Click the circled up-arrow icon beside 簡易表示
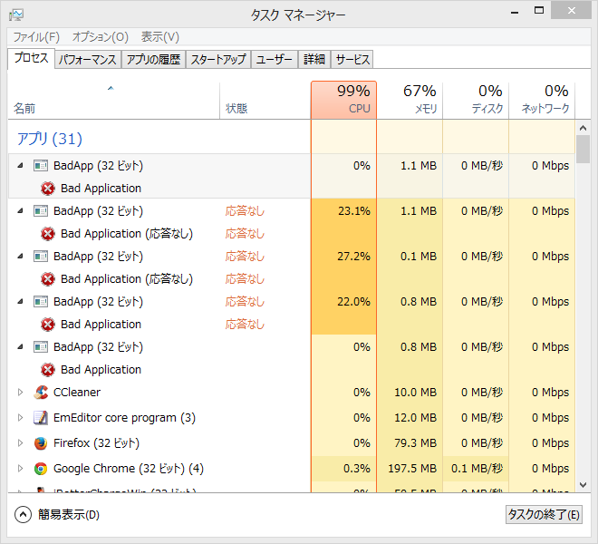The width and height of the screenshot is (598, 544). tap(23, 515)
